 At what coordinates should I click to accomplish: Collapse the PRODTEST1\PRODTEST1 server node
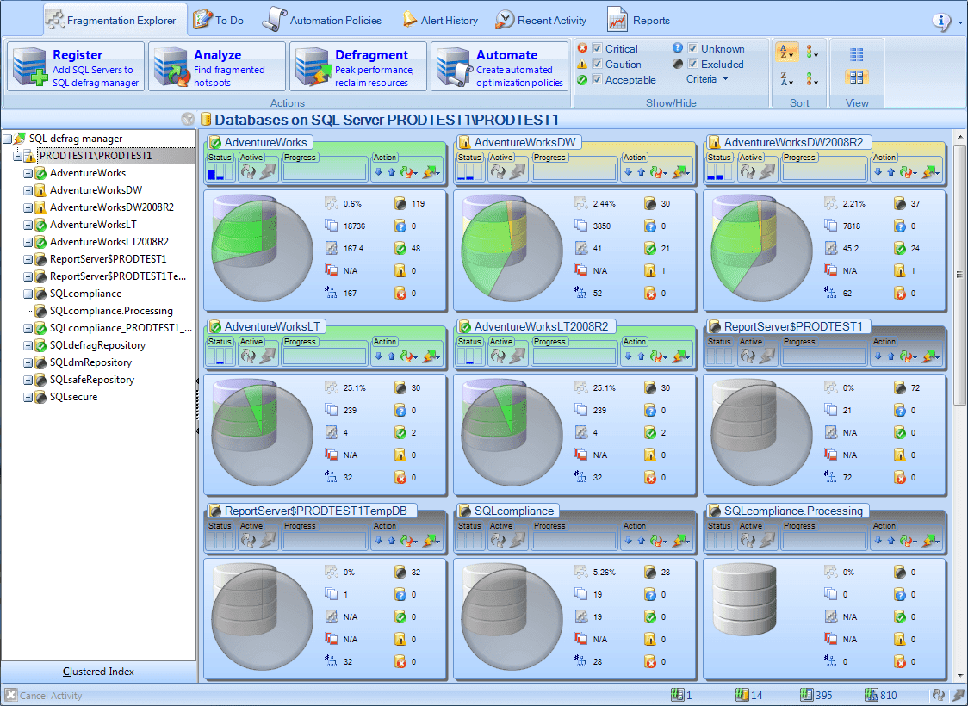(17, 156)
